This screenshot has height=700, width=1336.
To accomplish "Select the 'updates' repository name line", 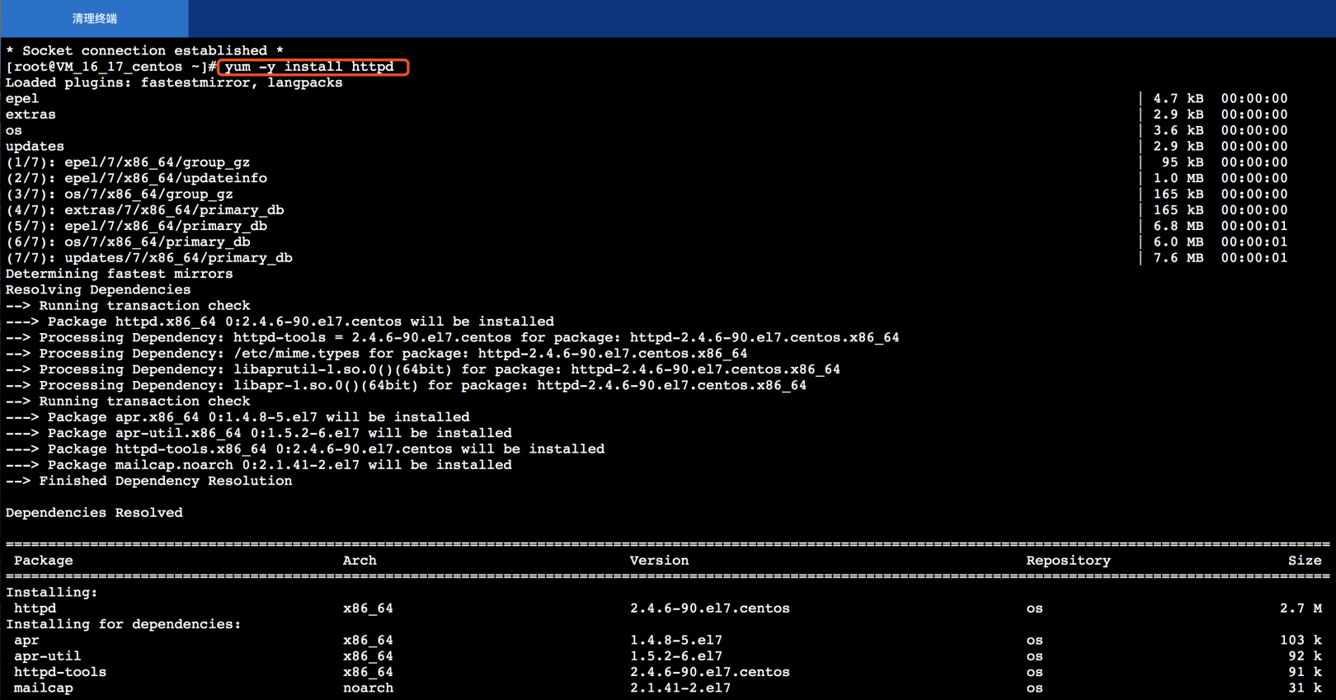I will [35, 146].
